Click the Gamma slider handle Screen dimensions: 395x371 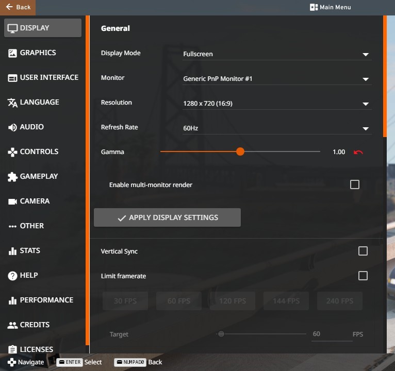[240, 151]
